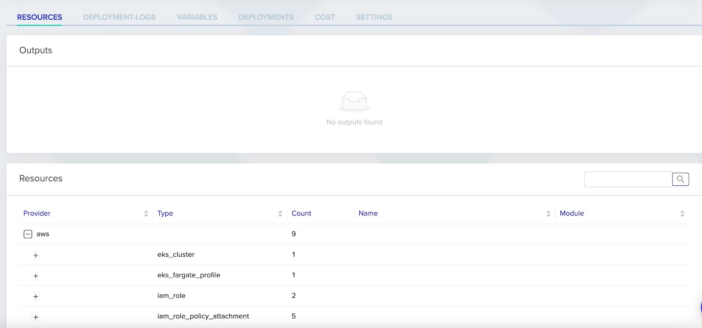Image resolution: width=702 pixels, height=328 pixels.
Task: Click the eks_fargate_profile type text
Action: pyautogui.click(x=189, y=275)
